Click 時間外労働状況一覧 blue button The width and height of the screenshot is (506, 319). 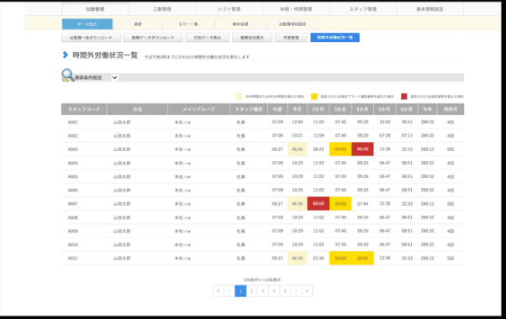[x=335, y=38]
